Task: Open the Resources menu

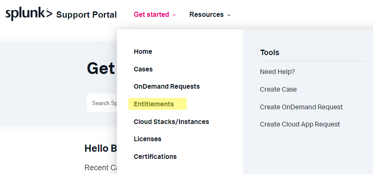Action: pos(206,14)
